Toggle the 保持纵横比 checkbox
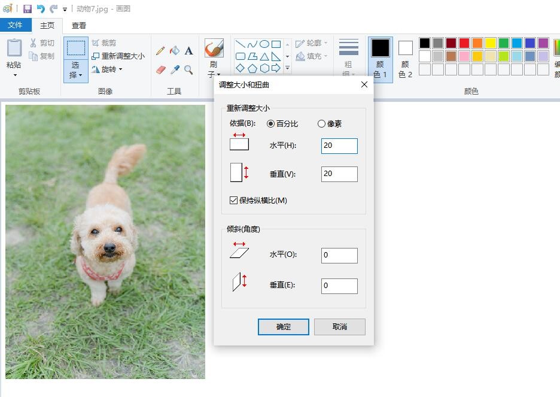 234,201
